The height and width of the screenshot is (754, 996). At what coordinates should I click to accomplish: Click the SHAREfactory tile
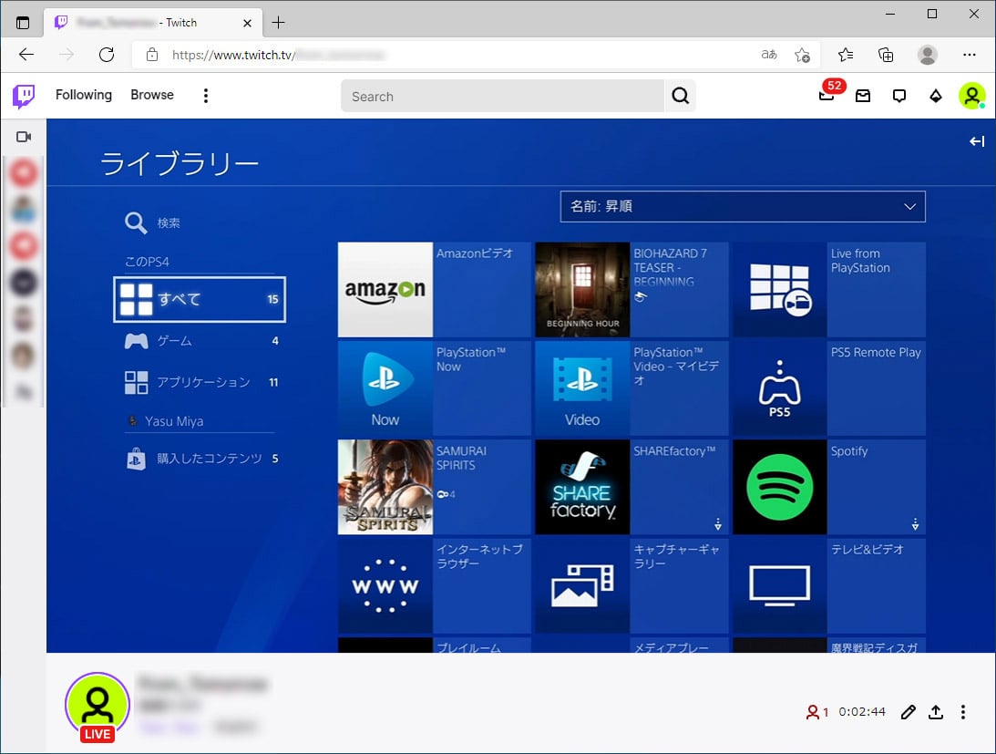631,487
